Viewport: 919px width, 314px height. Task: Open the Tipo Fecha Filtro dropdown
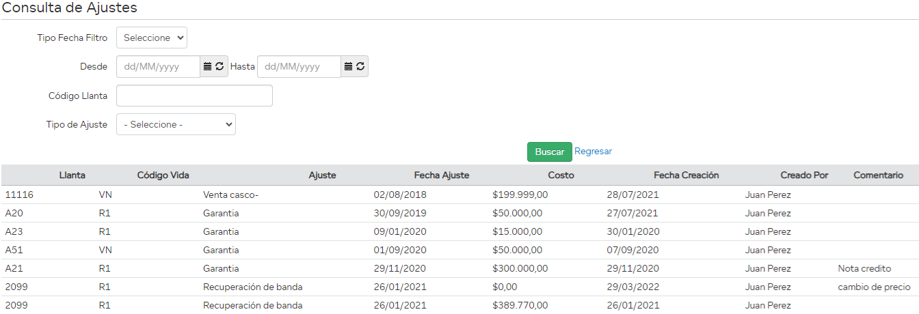click(152, 38)
